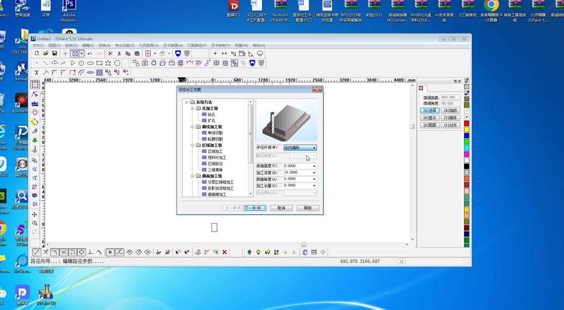Image resolution: width=564 pixels, height=310 pixels.
Task: Click the Save floppy disk icon
Action: tap(55, 53)
